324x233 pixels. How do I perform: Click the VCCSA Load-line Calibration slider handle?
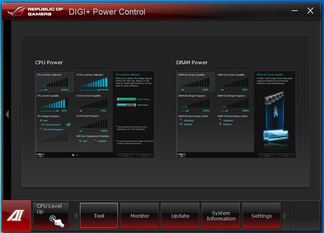(99, 90)
